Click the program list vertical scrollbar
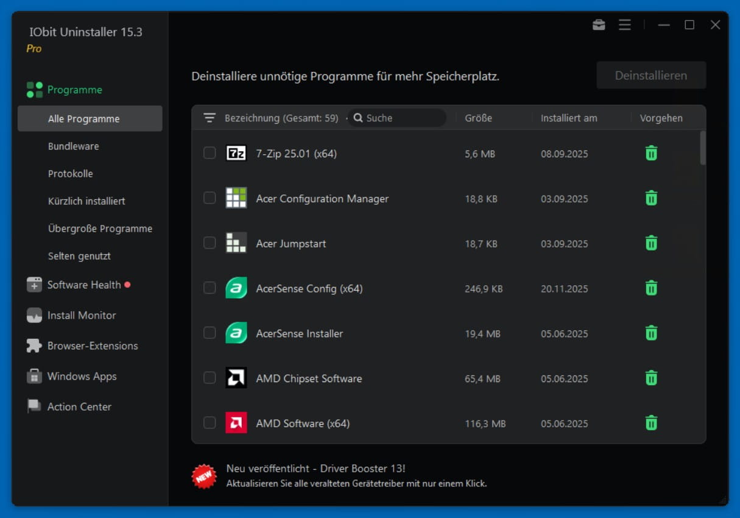 click(703, 148)
